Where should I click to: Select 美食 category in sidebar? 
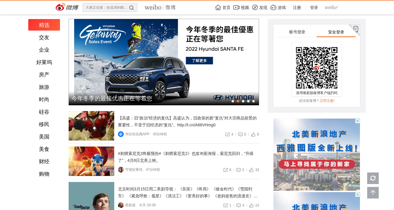tap(44, 149)
